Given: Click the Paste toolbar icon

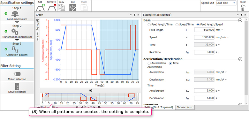Looking at the screenshot, I should click(84, 7).
